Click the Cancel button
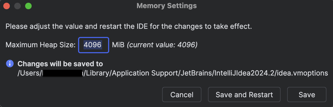 tap(182, 95)
